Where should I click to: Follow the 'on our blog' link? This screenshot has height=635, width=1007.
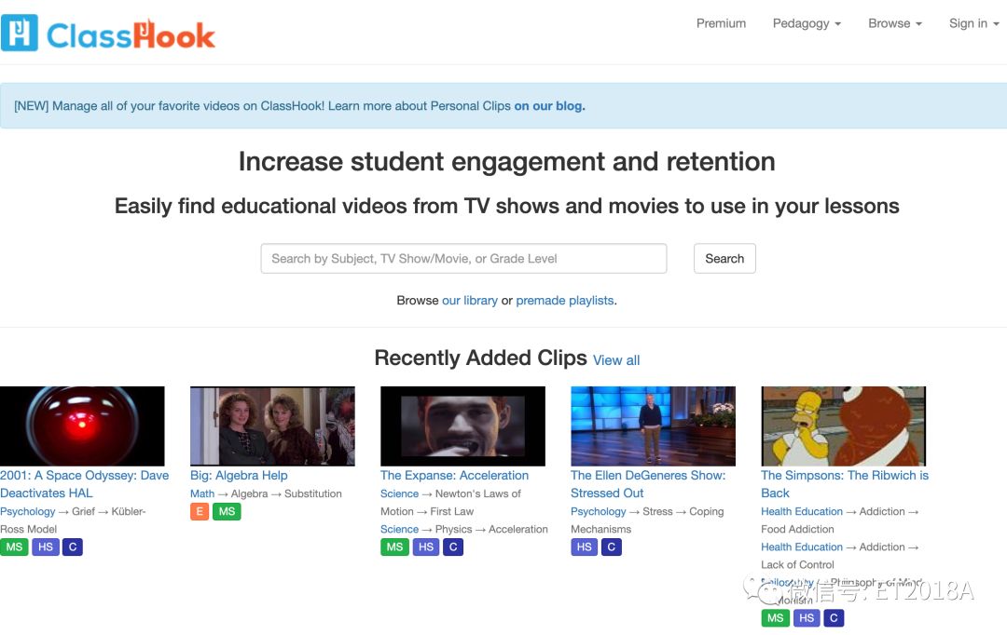550,106
